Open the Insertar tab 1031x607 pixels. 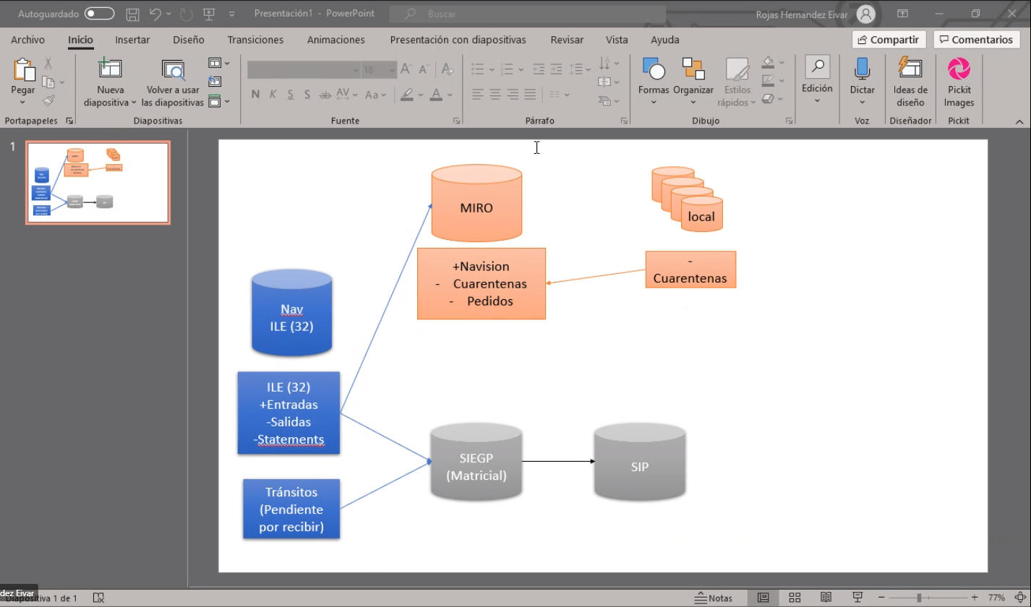(132, 40)
